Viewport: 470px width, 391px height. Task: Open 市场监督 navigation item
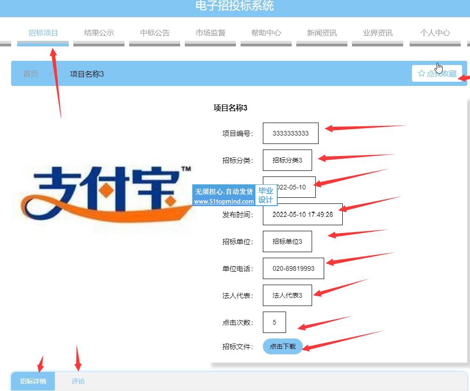click(x=210, y=33)
